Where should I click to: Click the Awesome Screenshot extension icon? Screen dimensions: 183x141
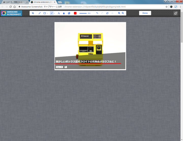click(x=171, y=7)
